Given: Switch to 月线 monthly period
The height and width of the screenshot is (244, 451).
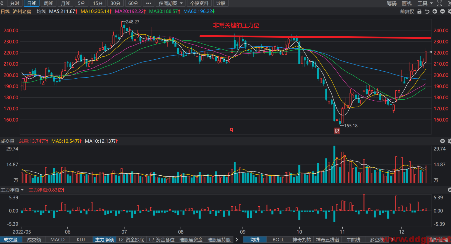Looking at the screenshot, I should [x=65, y=3].
